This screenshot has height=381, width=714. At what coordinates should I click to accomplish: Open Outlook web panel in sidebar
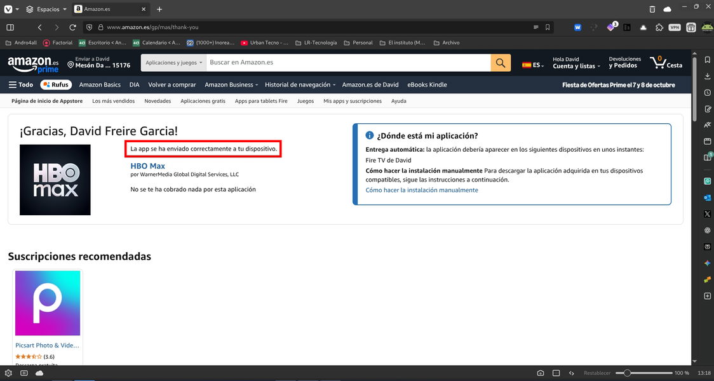click(x=707, y=197)
